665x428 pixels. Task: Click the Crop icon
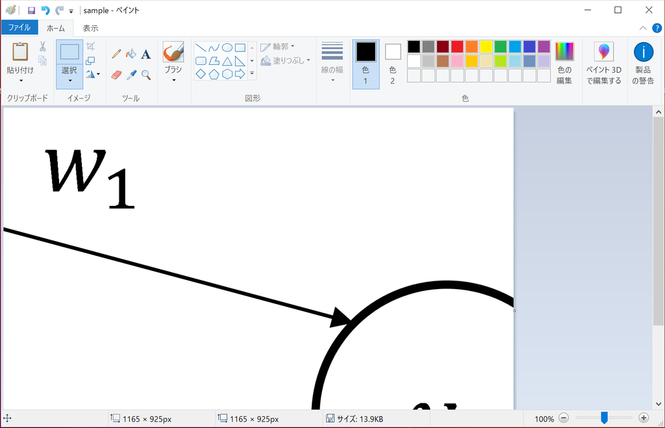pos(90,46)
